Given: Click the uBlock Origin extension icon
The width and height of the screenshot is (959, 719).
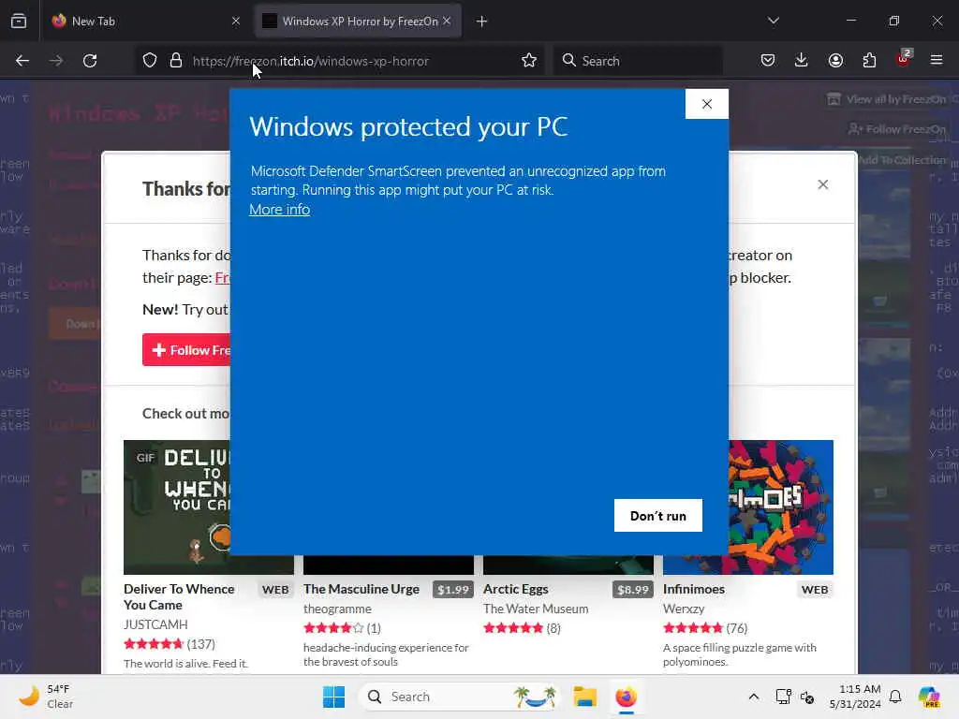Looking at the screenshot, I should (903, 59).
